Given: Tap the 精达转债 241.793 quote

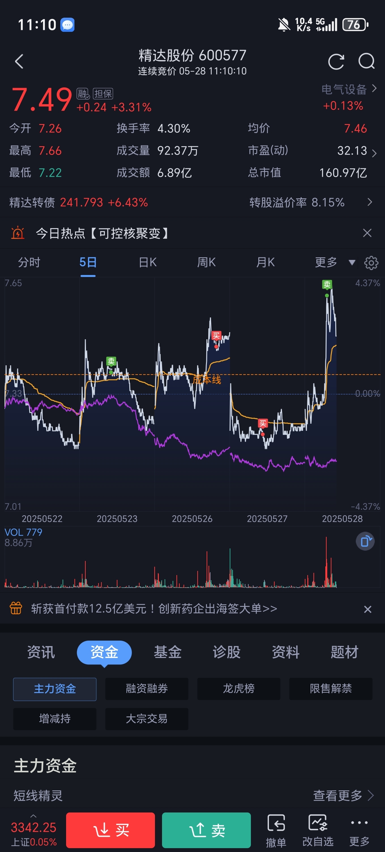Looking at the screenshot, I should 79,202.
